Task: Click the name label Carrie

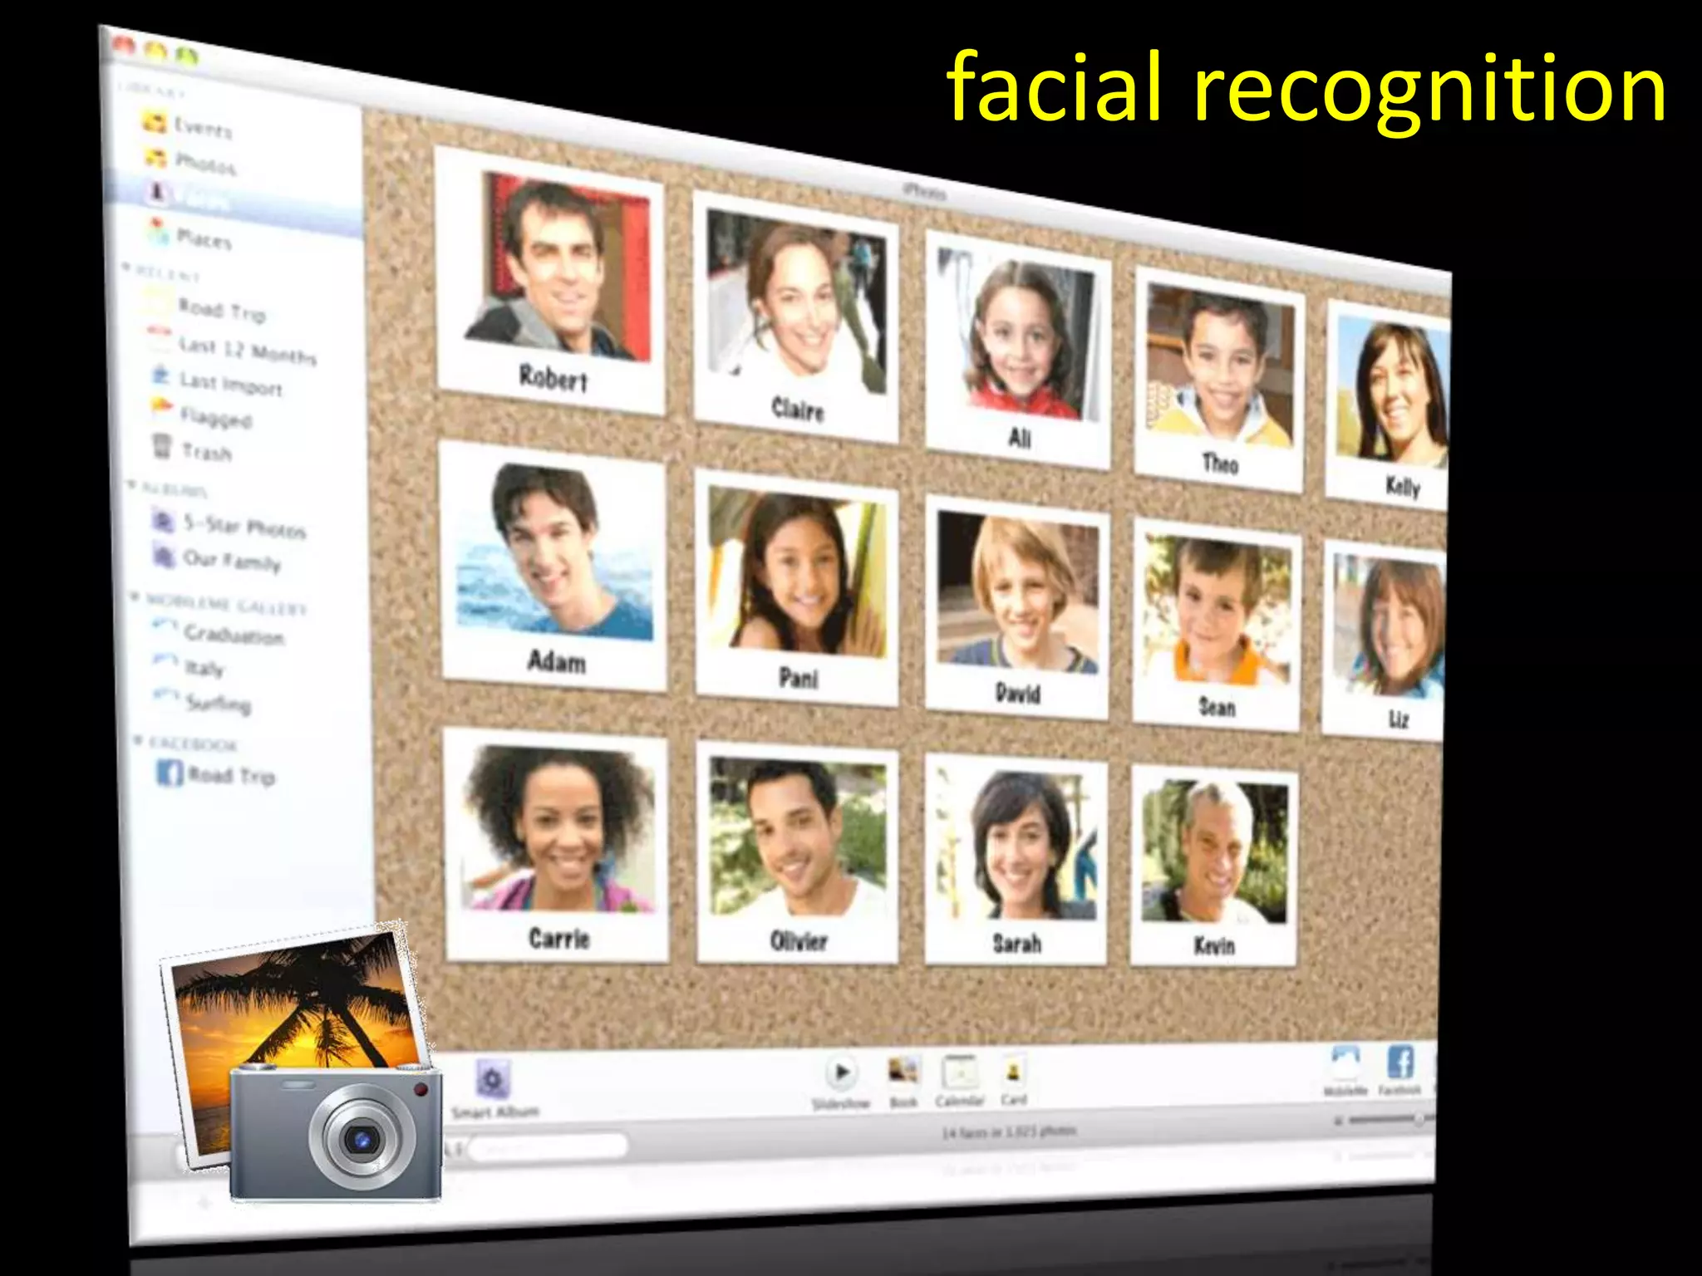Action: click(x=559, y=938)
